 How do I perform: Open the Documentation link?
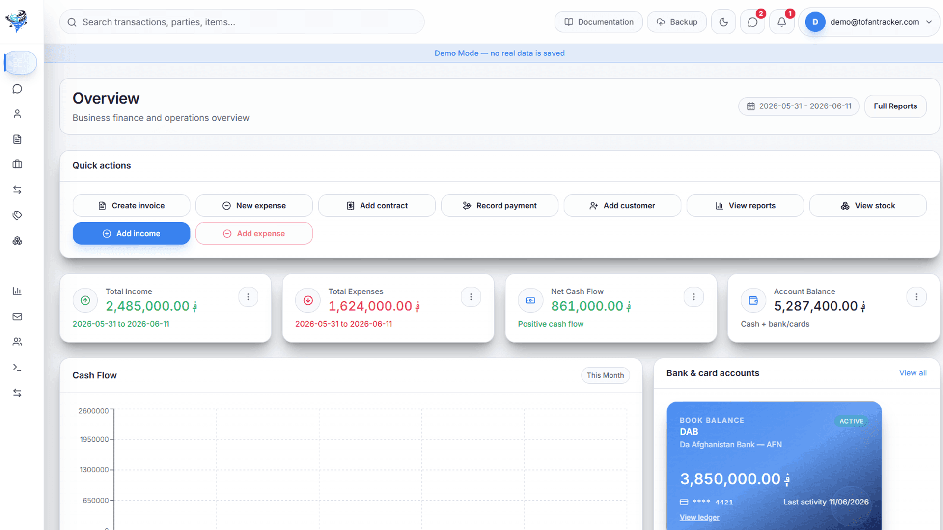pos(598,22)
